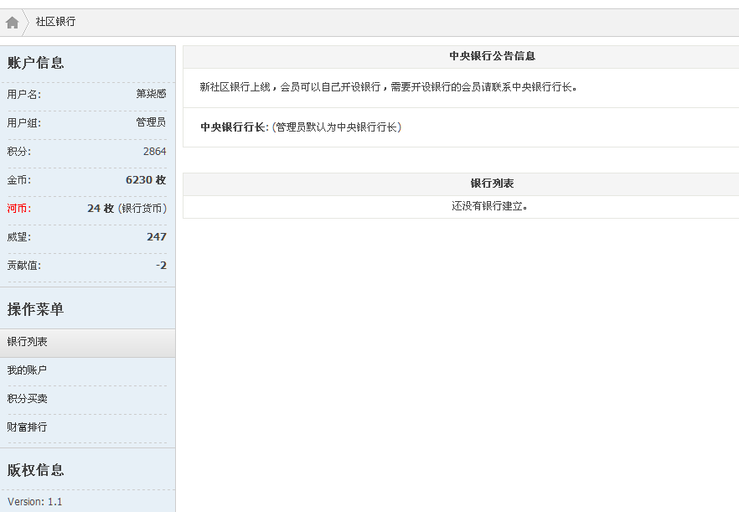Select 银行列表 in the operation menu
This screenshot has width=739, height=512.
coord(88,342)
